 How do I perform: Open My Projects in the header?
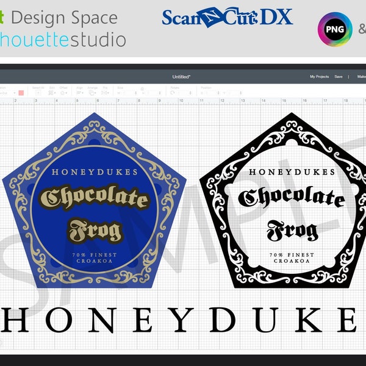[x=319, y=77]
